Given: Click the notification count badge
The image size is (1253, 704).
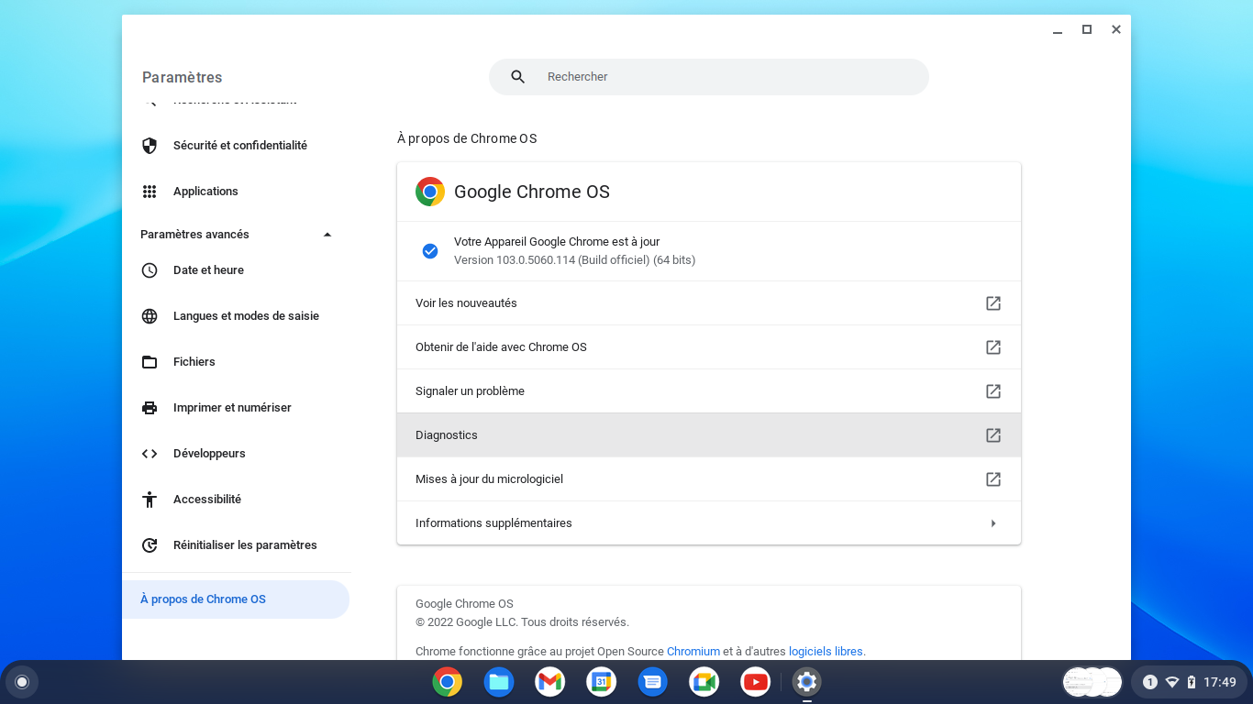Looking at the screenshot, I should (x=1149, y=682).
